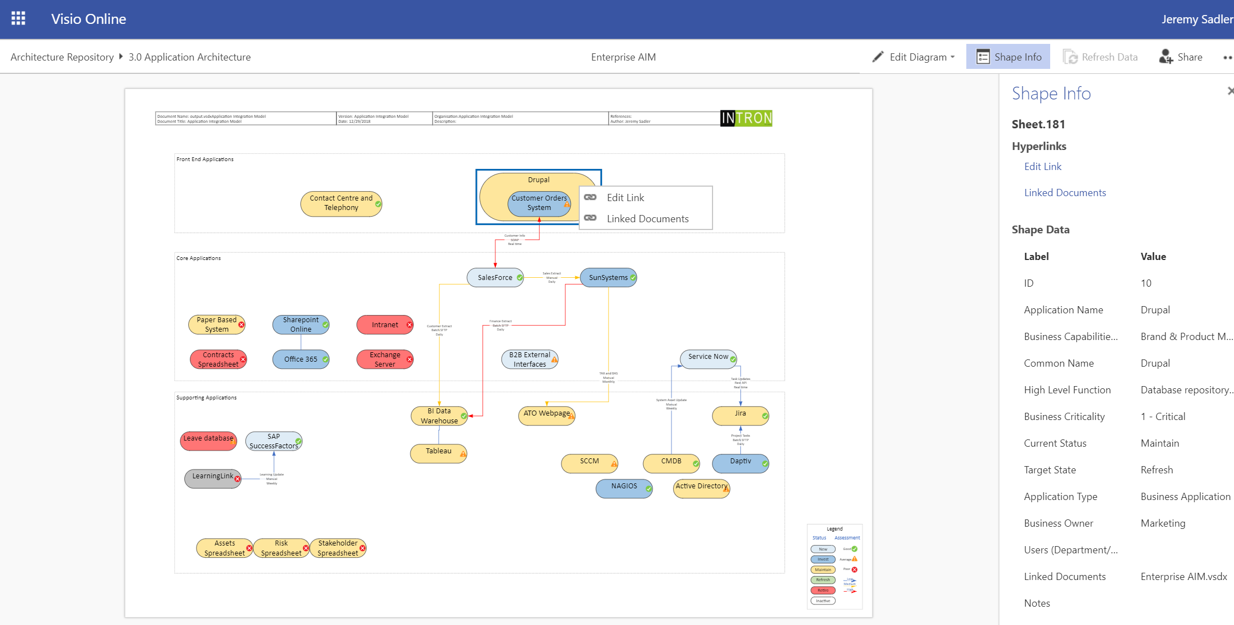Select Edit Link in popup menu
Viewport: 1234px width, 625px height.
(625, 198)
